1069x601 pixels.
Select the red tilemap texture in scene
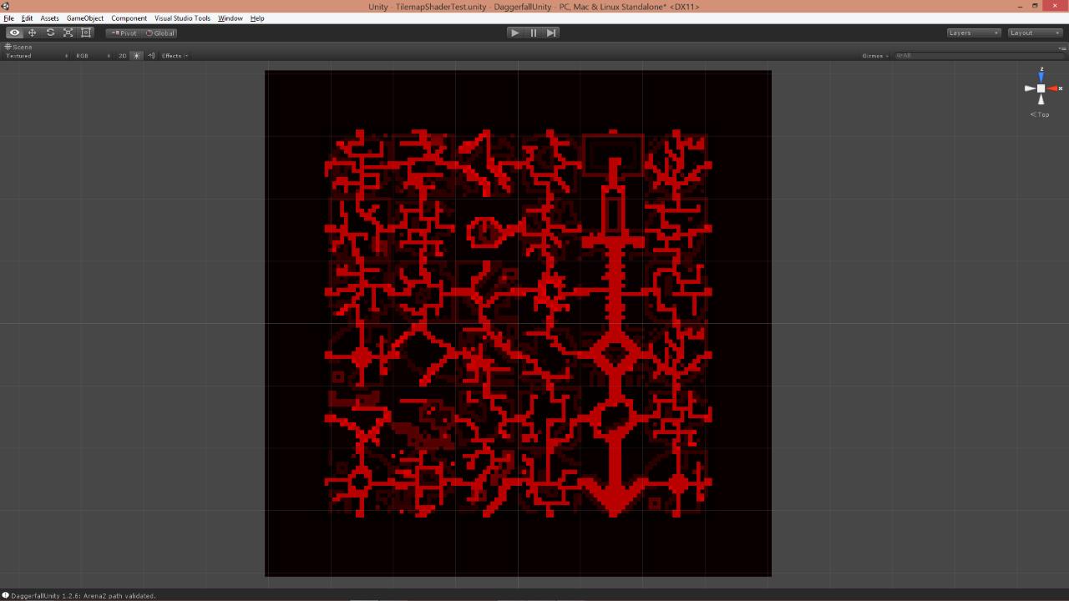pos(518,323)
